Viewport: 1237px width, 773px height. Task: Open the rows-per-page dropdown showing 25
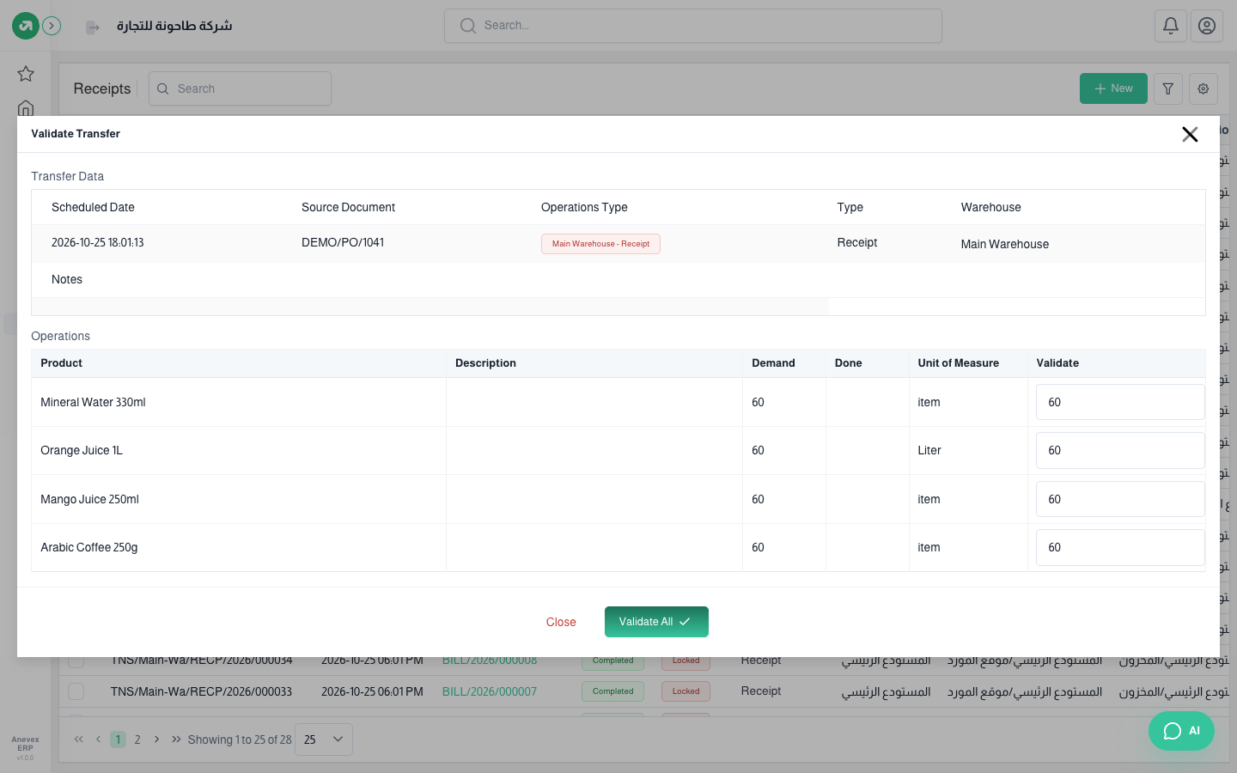tap(324, 740)
